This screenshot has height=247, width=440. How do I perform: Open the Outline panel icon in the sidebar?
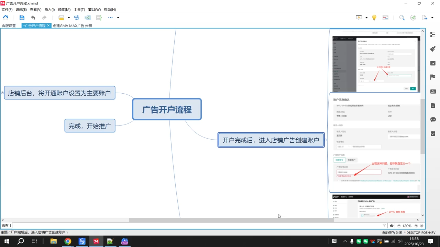433,35
